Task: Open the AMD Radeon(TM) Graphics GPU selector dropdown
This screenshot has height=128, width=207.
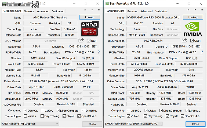Action: click(30, 124)
